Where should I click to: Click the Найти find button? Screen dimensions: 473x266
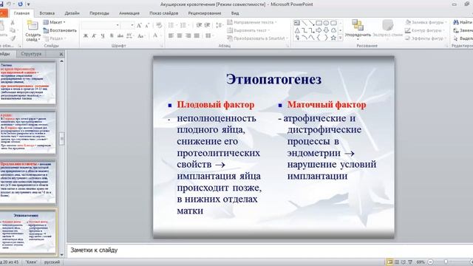(x=463, y=22)
